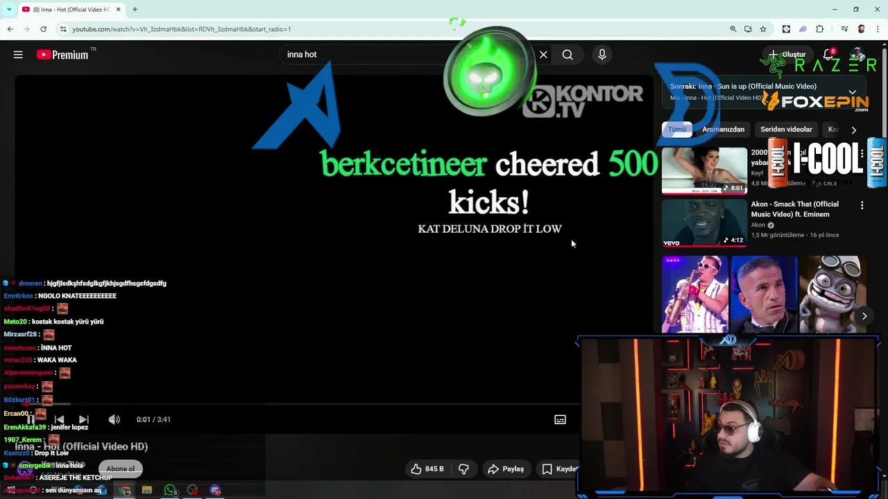Show more filter chips with the arrow
Viewport: 888px width, 499px height.
pyautogui.click(x=854, y=130)
